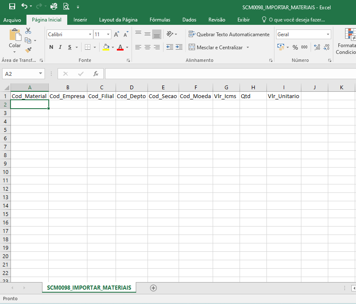Viewport: 356px width, 304px height.
Task: Click the text orientation icon
Action: (170, 34)
